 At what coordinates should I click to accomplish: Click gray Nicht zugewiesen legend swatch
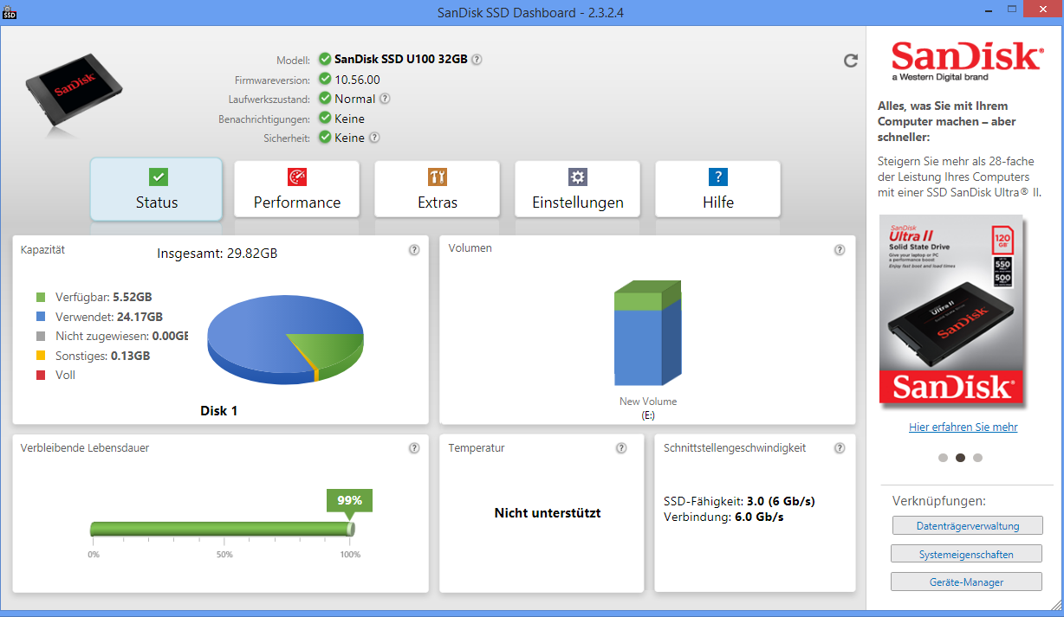41,336
